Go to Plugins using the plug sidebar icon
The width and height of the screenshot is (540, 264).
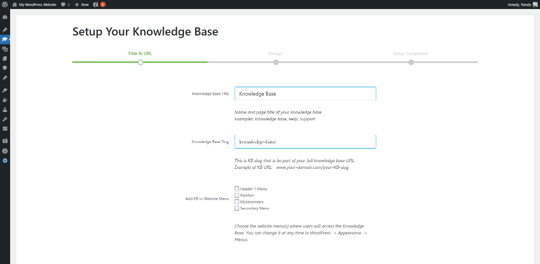pyautogui.click(x=4, y=100)
